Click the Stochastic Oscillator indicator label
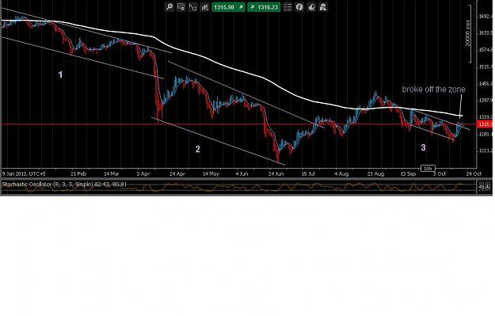 coord(64,185)
